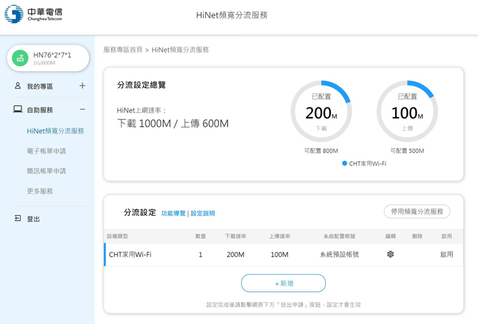Click the 100M upload allocation ring
Image resolution: width=478 pixels, height=324 pixels.
(x=407, y=112)
